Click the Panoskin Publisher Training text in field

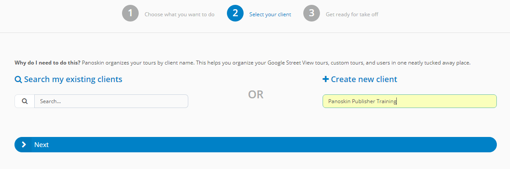pos(363,101)
